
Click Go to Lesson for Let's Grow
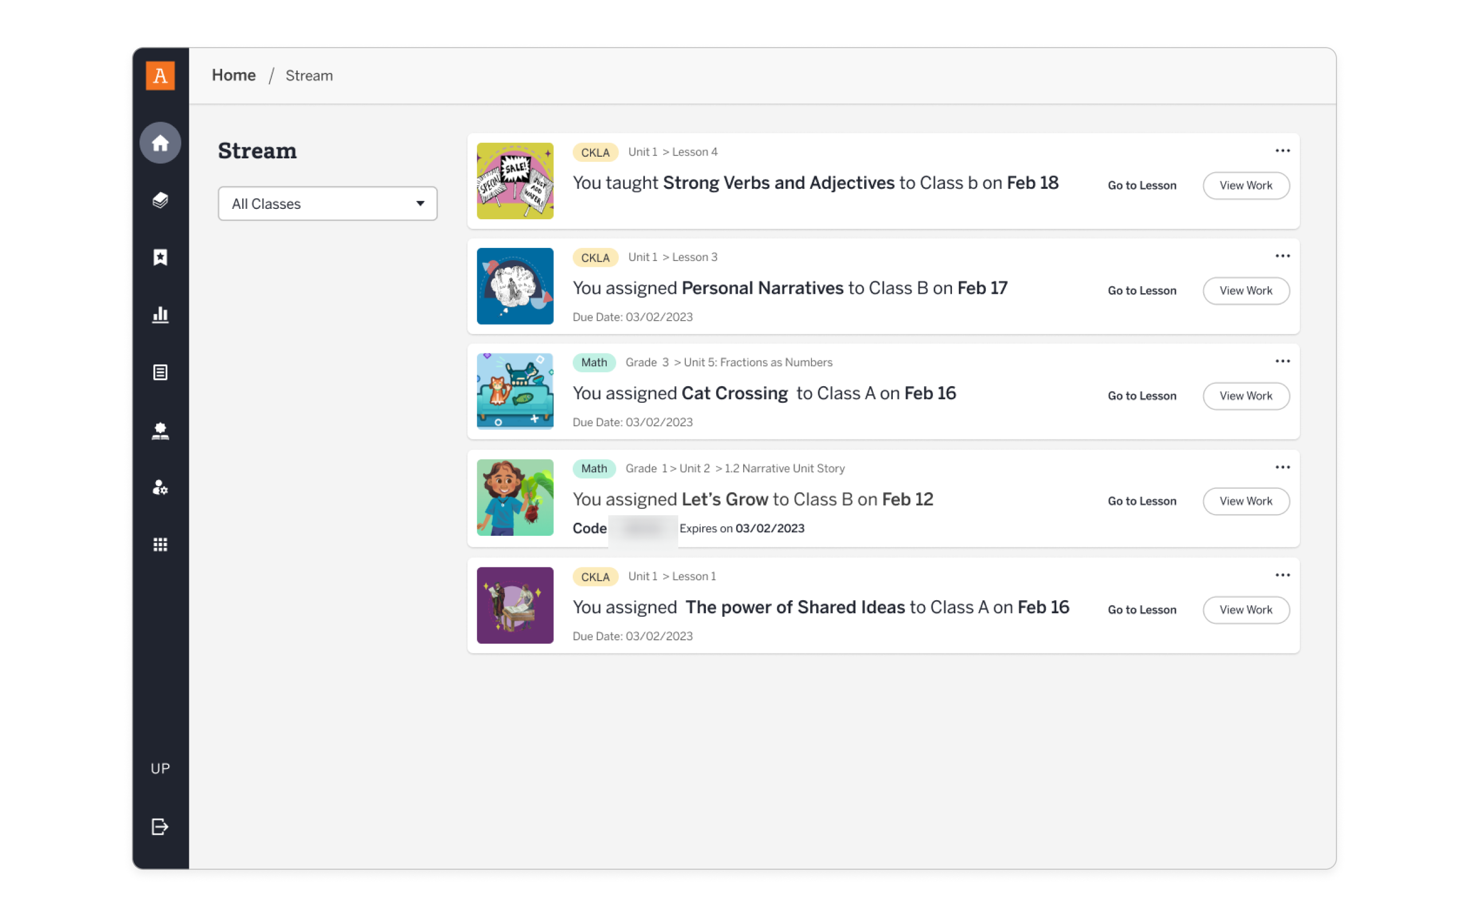click(x=1142, y=501)
